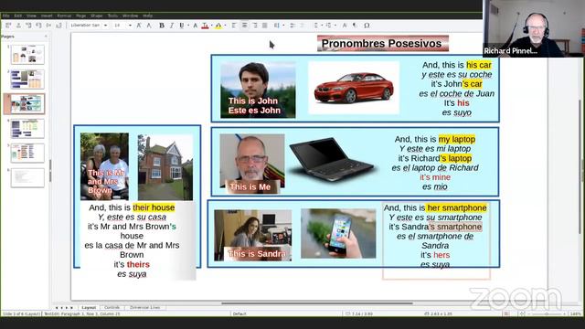The height and width of the screenshot is (329, 585).
Task: Close the Pages panel
Action: [46, 37]
